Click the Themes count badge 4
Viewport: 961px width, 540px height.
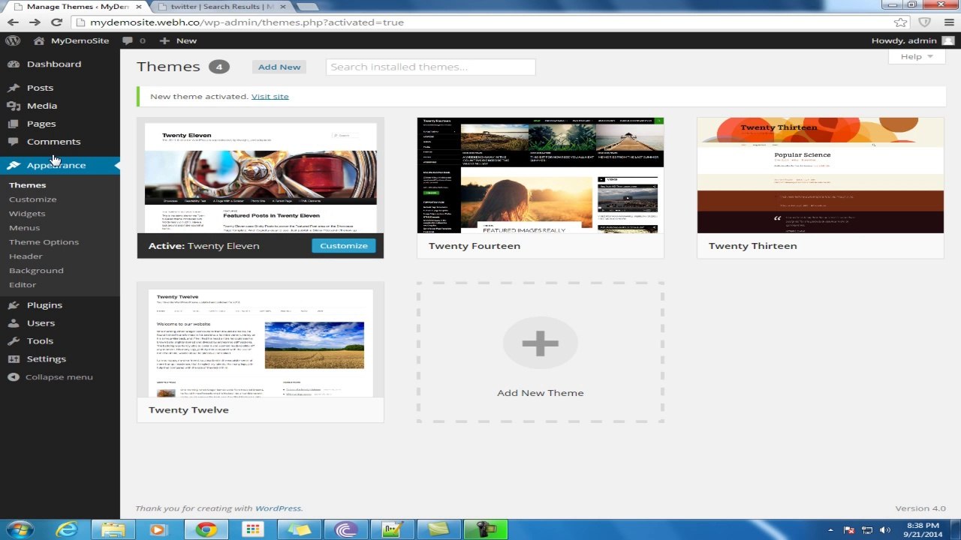[219, 67]
